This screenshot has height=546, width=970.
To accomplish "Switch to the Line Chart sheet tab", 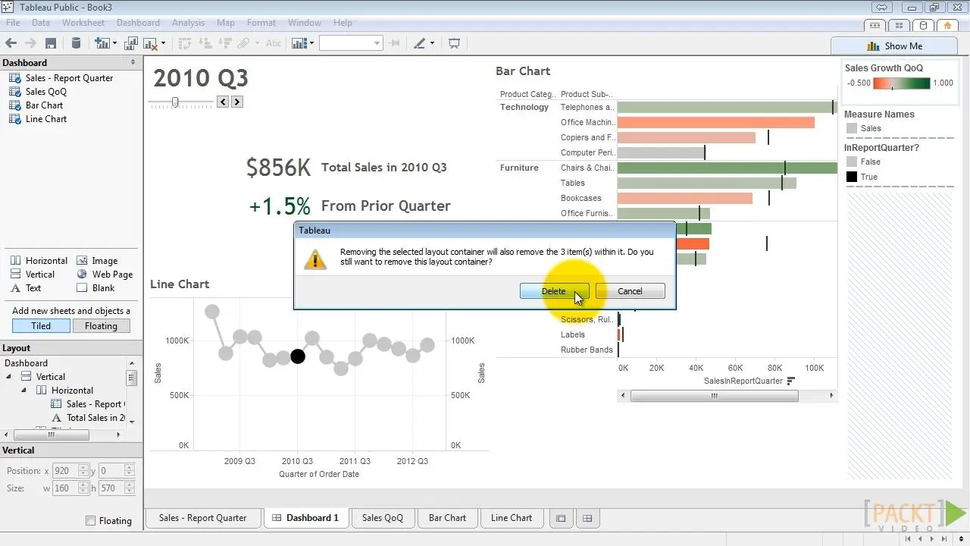I will coord(512,518).
